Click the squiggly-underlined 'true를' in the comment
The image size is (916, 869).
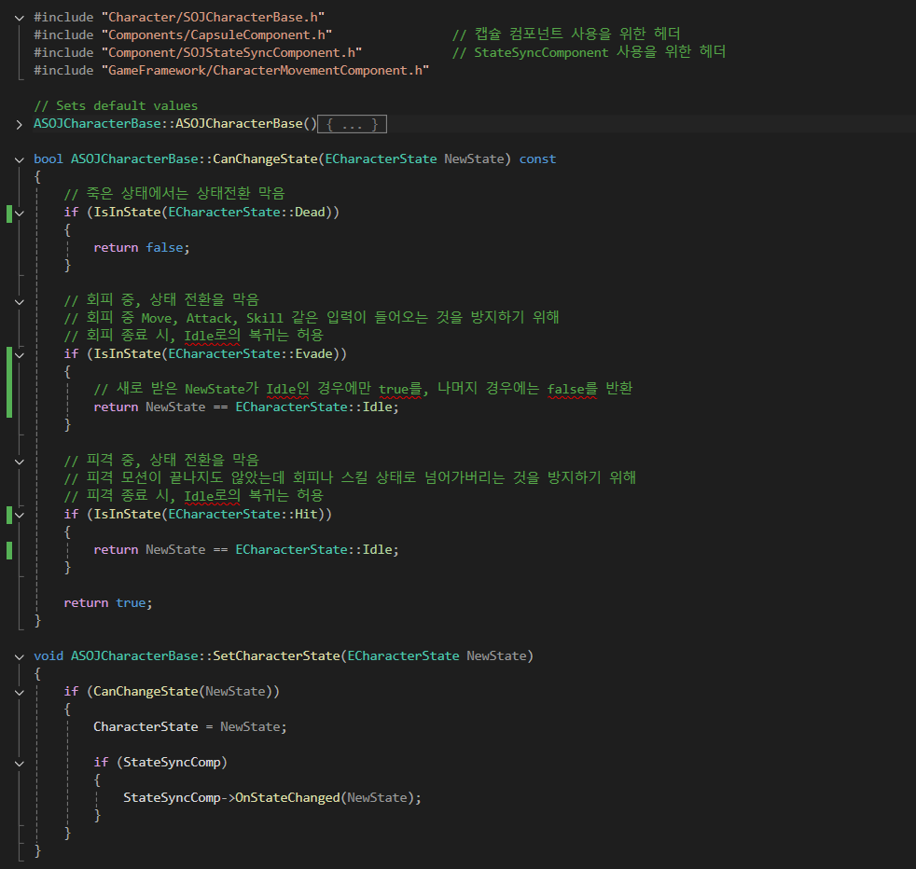(400, 389)
